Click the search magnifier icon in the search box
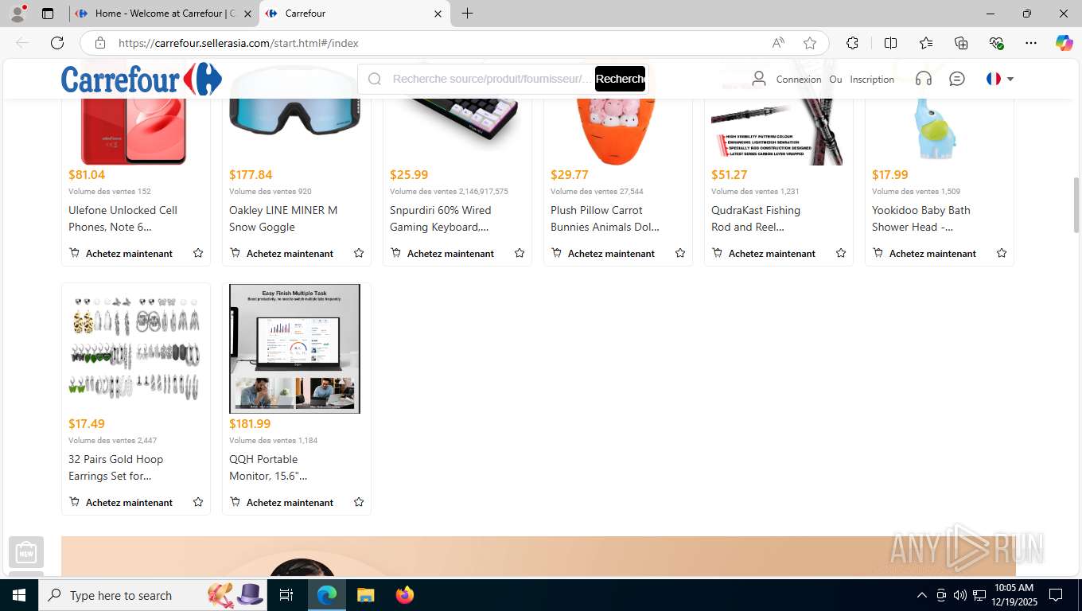 pos(375,79)
